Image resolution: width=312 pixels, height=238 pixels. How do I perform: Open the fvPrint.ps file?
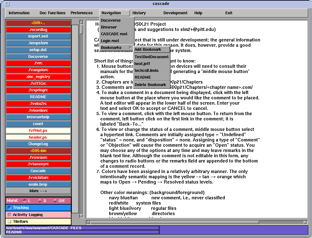[38, 131]
